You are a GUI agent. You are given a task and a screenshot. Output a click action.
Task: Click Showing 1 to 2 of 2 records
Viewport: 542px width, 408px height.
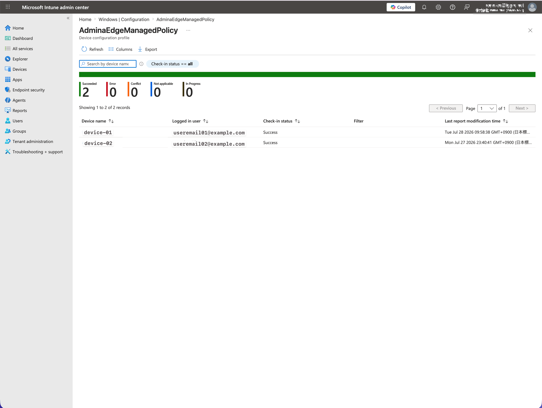tap(104, 107)
